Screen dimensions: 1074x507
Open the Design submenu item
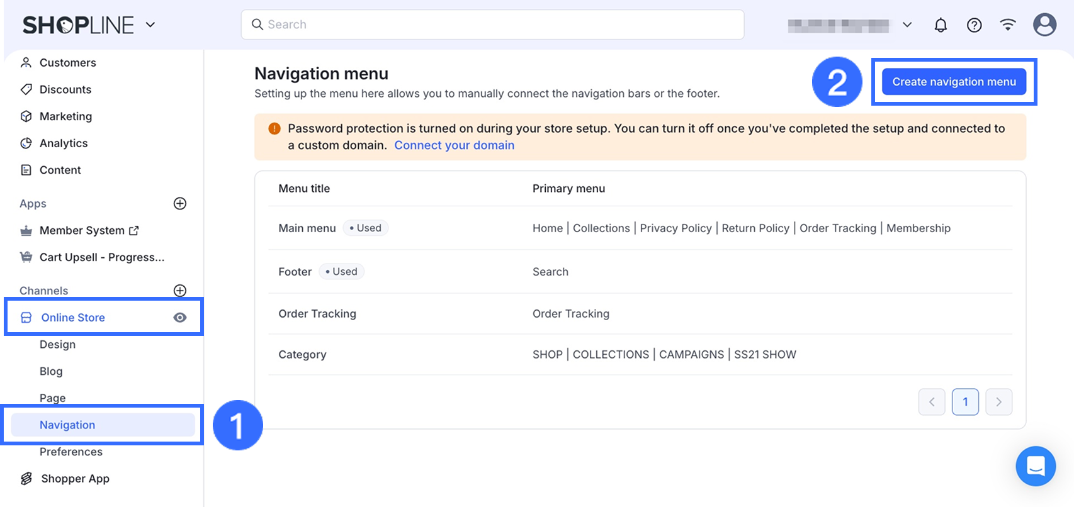57,345
